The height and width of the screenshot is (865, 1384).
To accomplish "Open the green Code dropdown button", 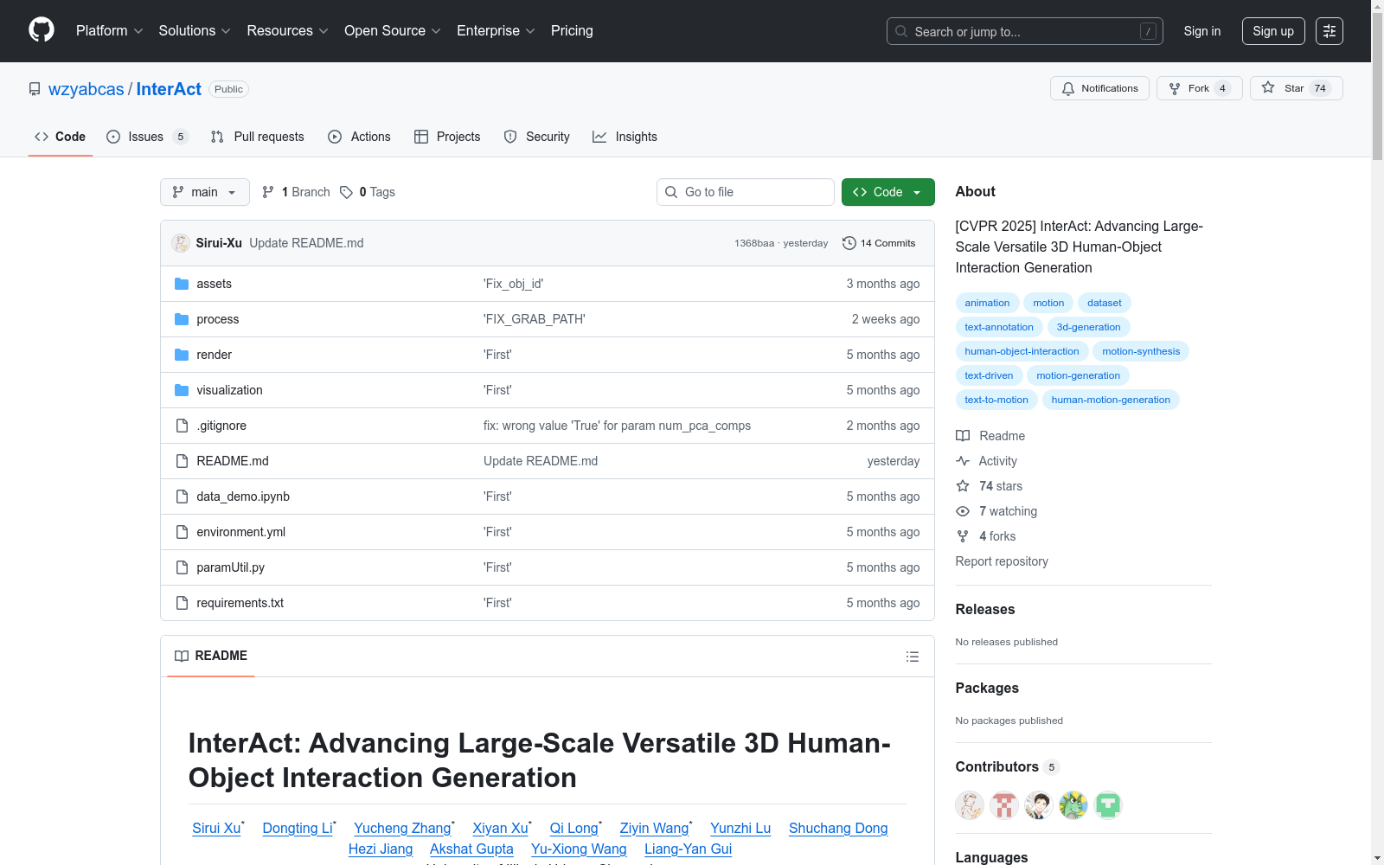I will tap(887, 192).
